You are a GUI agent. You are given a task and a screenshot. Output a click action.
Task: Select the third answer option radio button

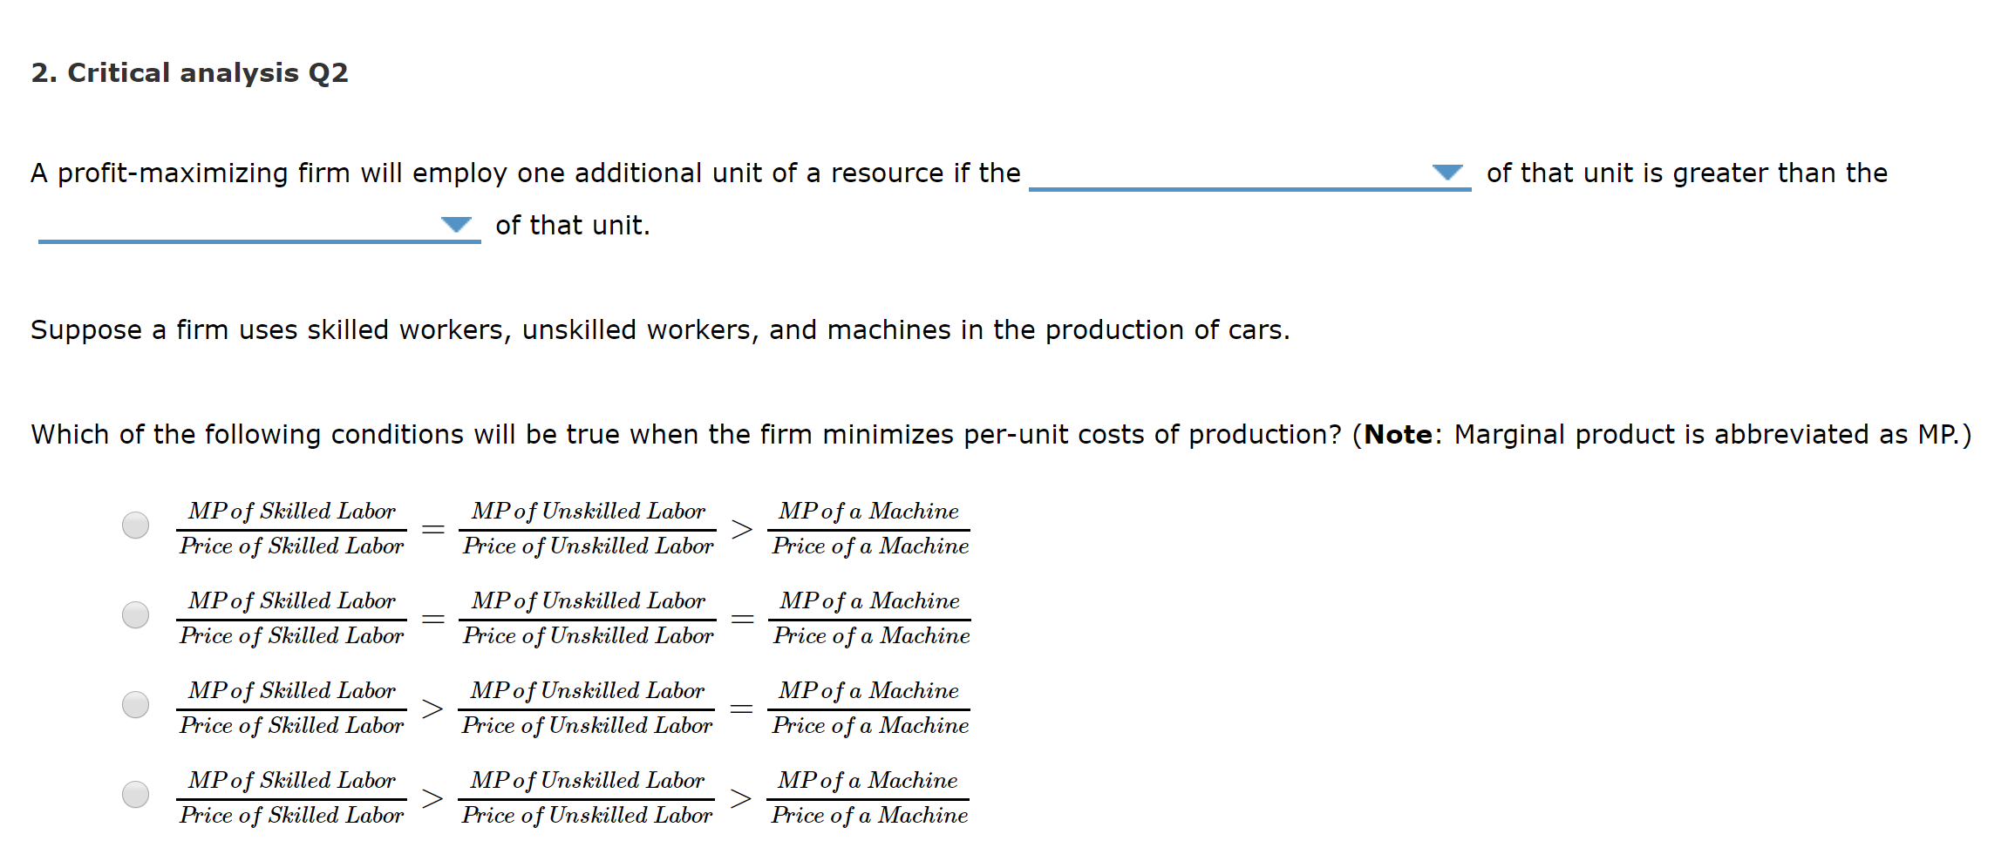point(135,706)
